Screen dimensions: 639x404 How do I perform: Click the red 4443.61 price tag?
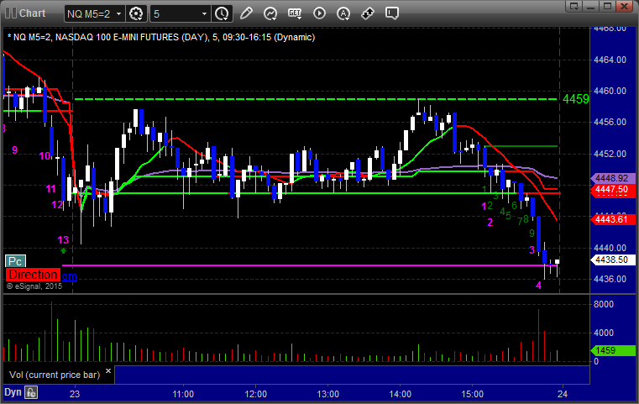coord(612,220)
